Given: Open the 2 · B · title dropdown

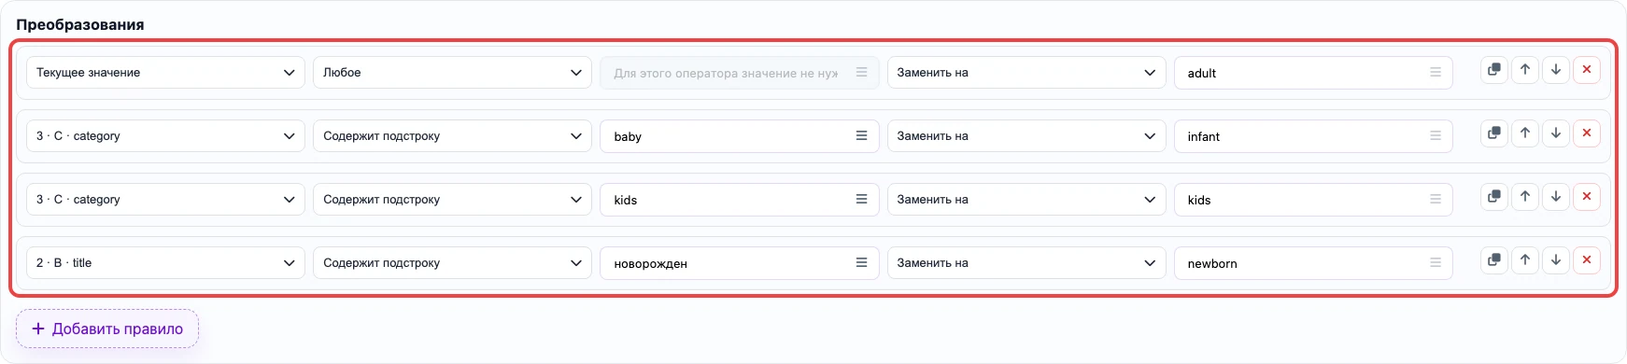Looking at the screenshot, I should coord(165,263).
